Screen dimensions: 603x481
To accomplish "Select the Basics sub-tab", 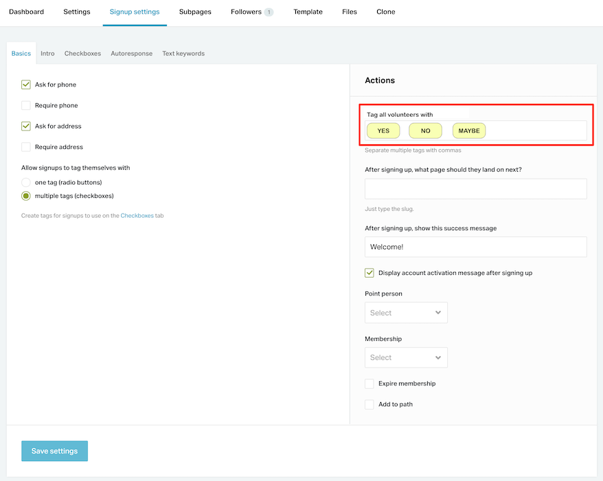I will pyautogui.click(x=21, y=54).
